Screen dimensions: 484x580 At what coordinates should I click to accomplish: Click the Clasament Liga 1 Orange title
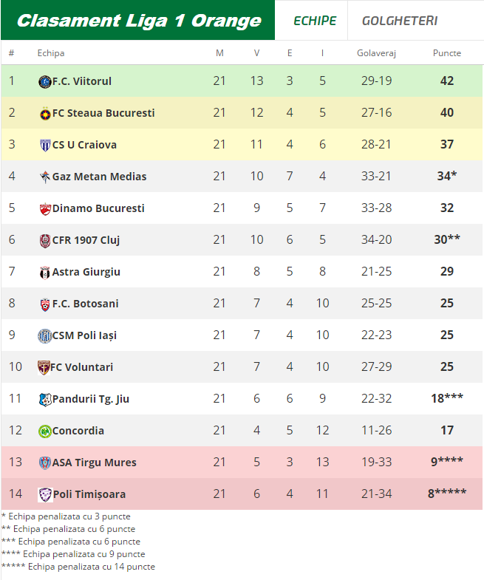pos(138,21)
